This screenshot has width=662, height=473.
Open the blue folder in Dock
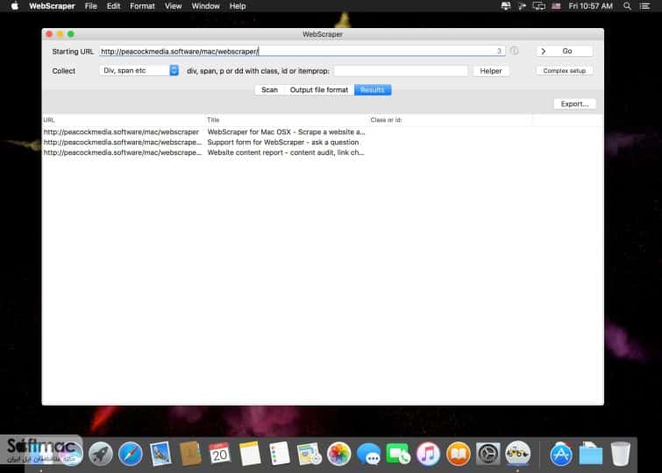tap(591, 454)
